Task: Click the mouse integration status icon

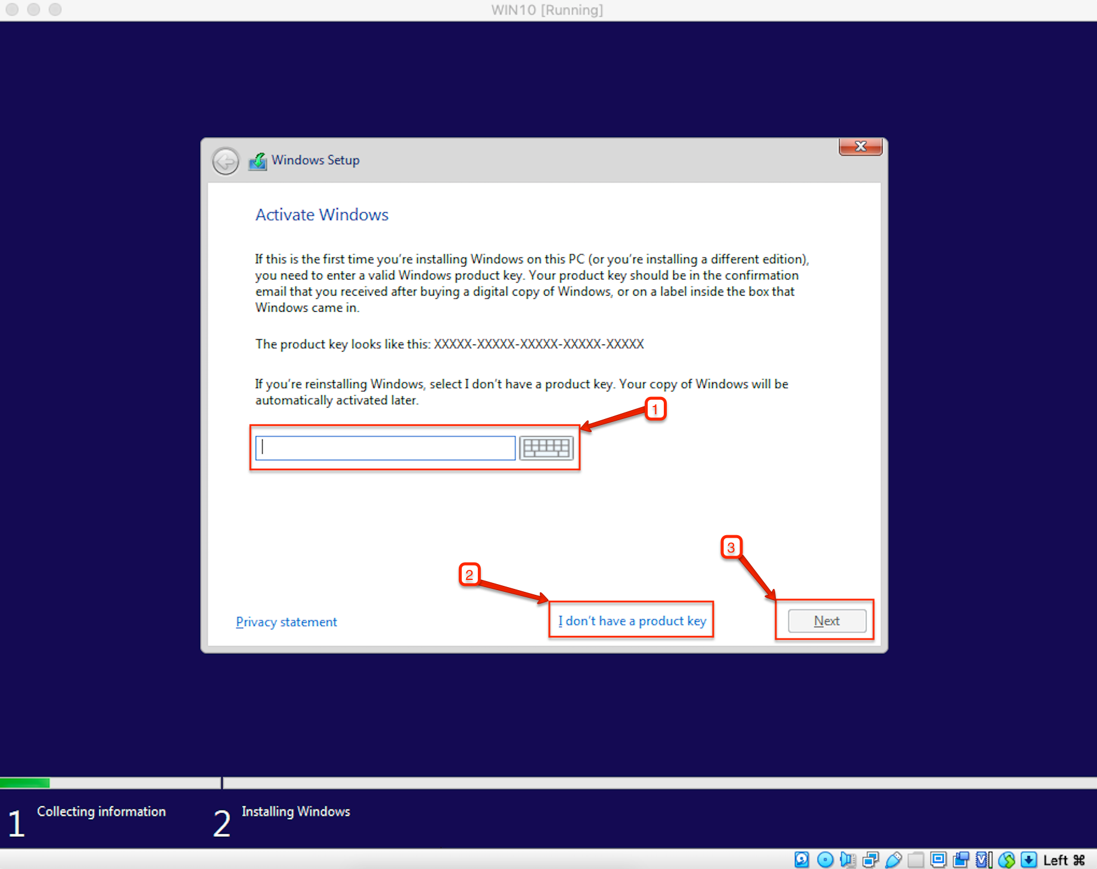Action: (1006, 859)
